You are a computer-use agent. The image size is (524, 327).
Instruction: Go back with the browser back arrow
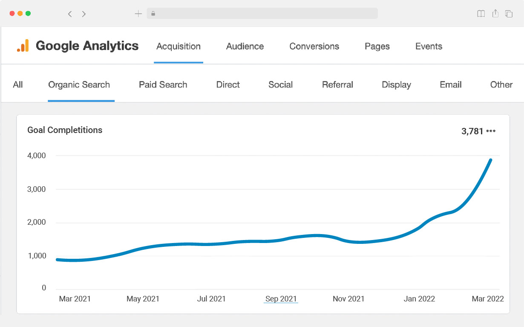(x=70, y=14)
